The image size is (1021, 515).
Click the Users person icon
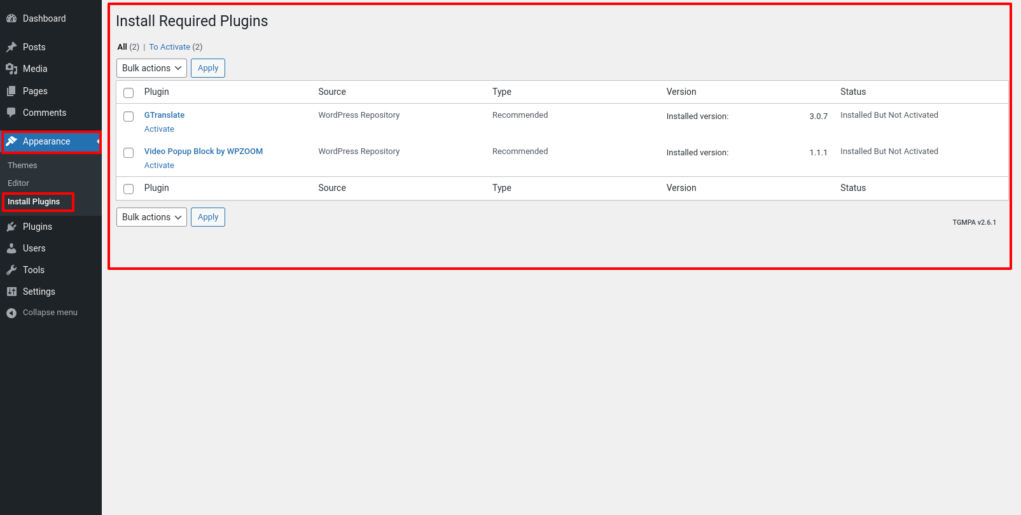pos(11,248)
